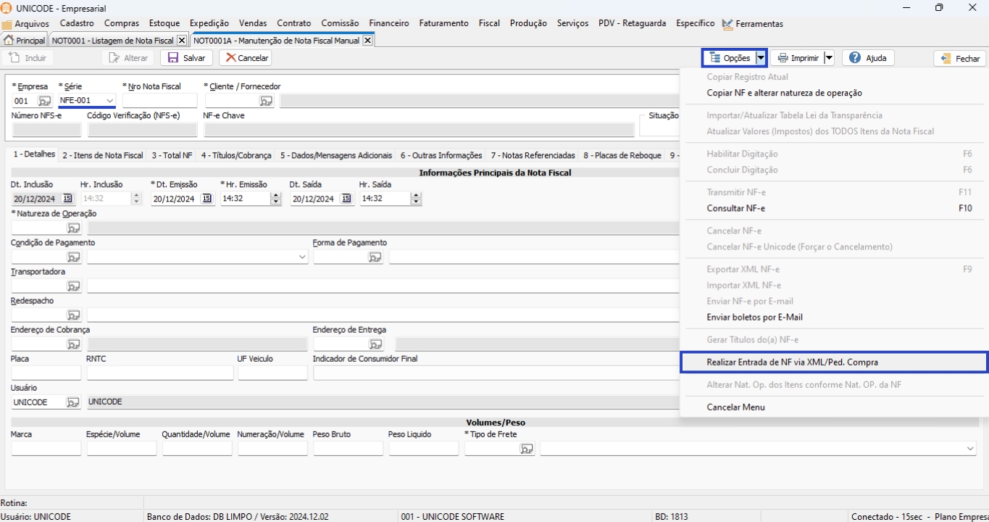The width and height of the screenshot is (989, 522).
Task: Open Transportadora search lookup icon
Action: (73, 286)
